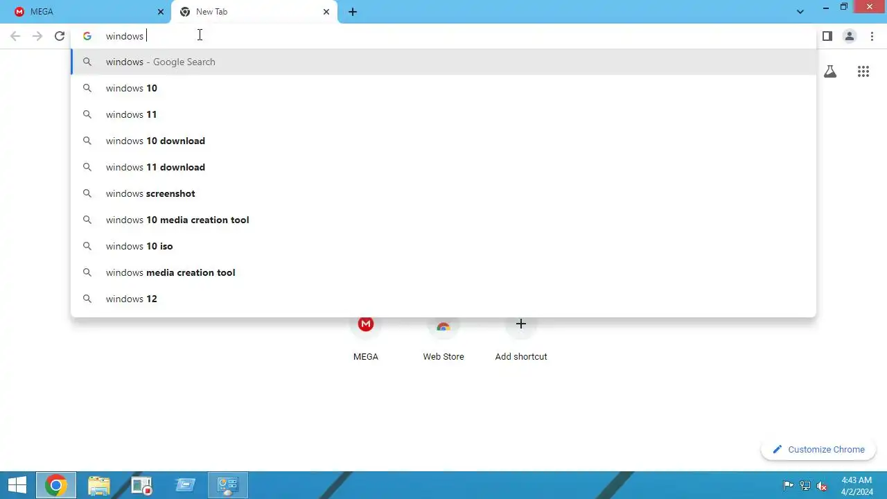The height and width of the screenshot is (499, 887).
Task: Select 'windows screenshot' suggestion
Action: 443,193
